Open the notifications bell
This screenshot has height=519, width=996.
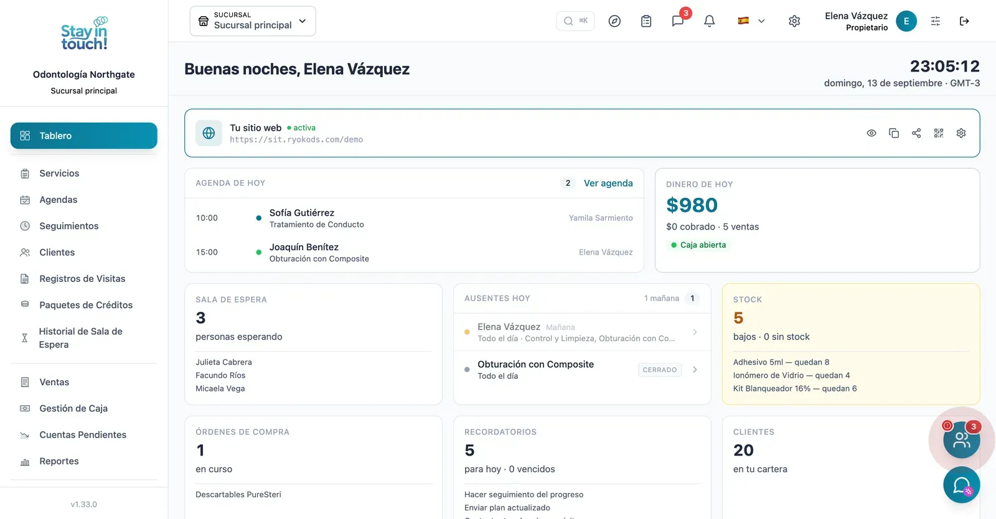[x=709, y=21]
